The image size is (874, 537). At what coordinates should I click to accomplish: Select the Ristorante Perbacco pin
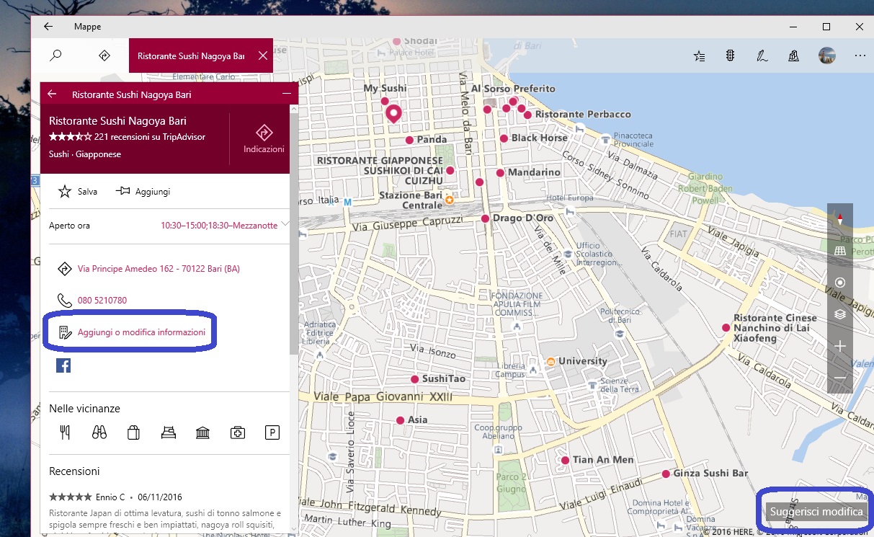527,115
